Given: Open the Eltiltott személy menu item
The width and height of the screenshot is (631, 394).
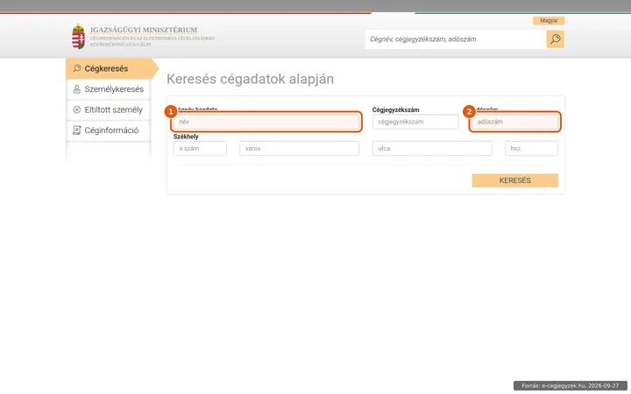Looking at the screenshot, I should point(109,109).
